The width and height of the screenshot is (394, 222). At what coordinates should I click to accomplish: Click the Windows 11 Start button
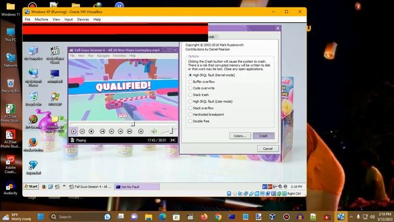[x=41, y=216]
